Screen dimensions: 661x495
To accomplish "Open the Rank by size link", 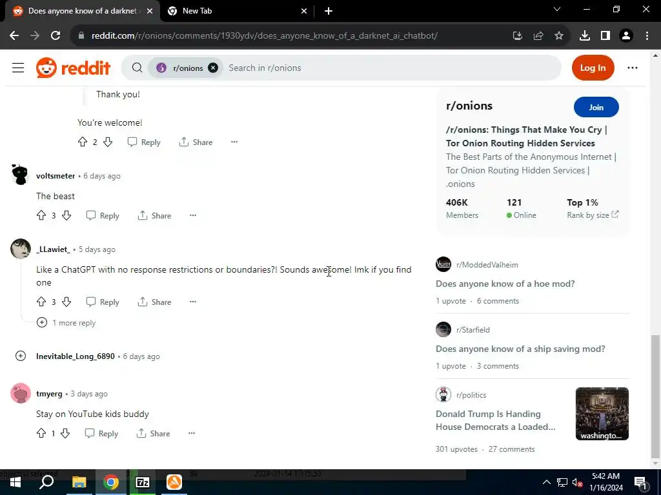I will pos(593,215).
